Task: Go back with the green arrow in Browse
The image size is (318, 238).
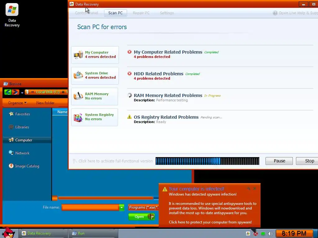Action: point(8,92)
